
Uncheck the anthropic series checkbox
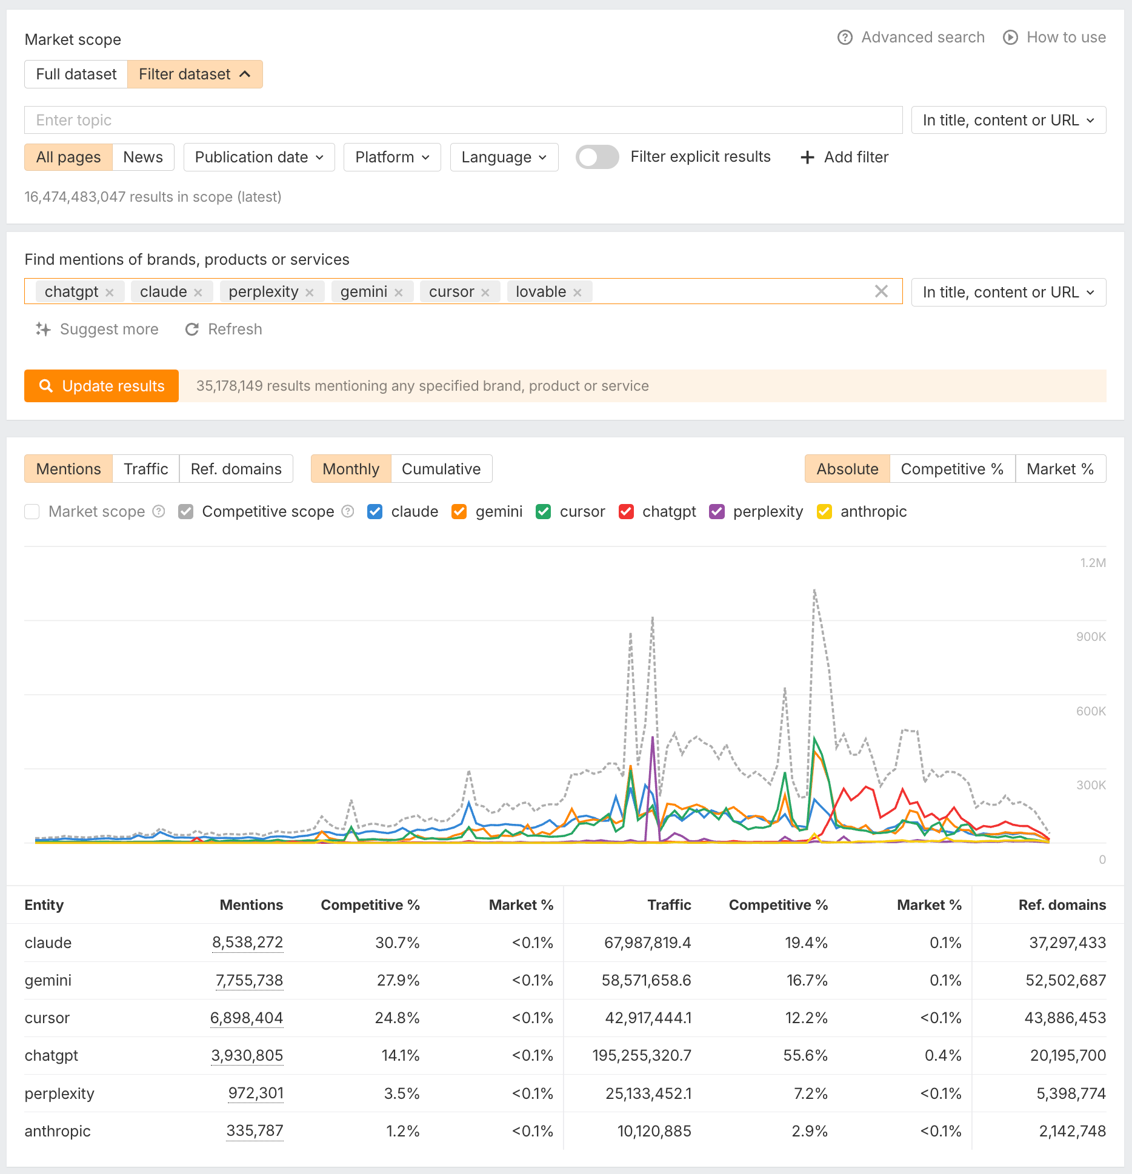(x=824, y=512)
